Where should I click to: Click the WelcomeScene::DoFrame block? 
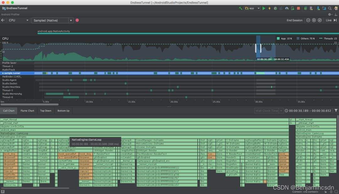coord(166,144)
